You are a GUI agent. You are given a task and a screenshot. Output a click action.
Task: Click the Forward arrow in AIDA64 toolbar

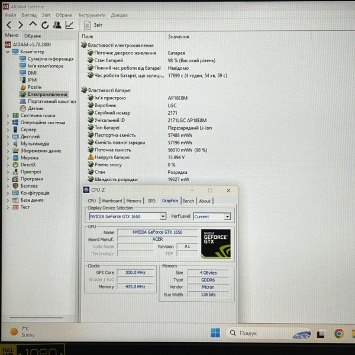[21, 25]
